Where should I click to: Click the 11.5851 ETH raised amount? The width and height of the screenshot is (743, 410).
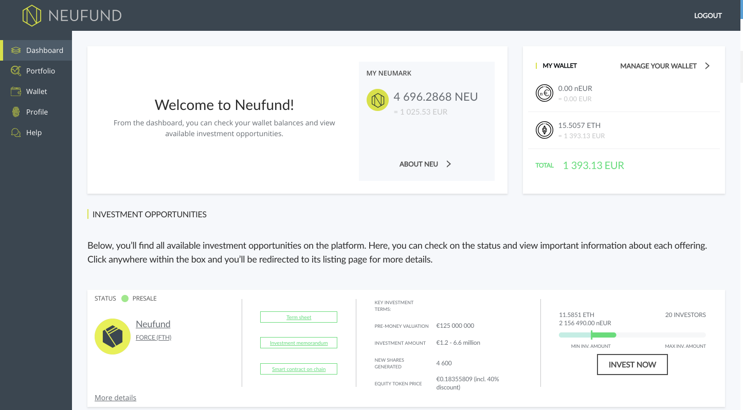[576, 315]
